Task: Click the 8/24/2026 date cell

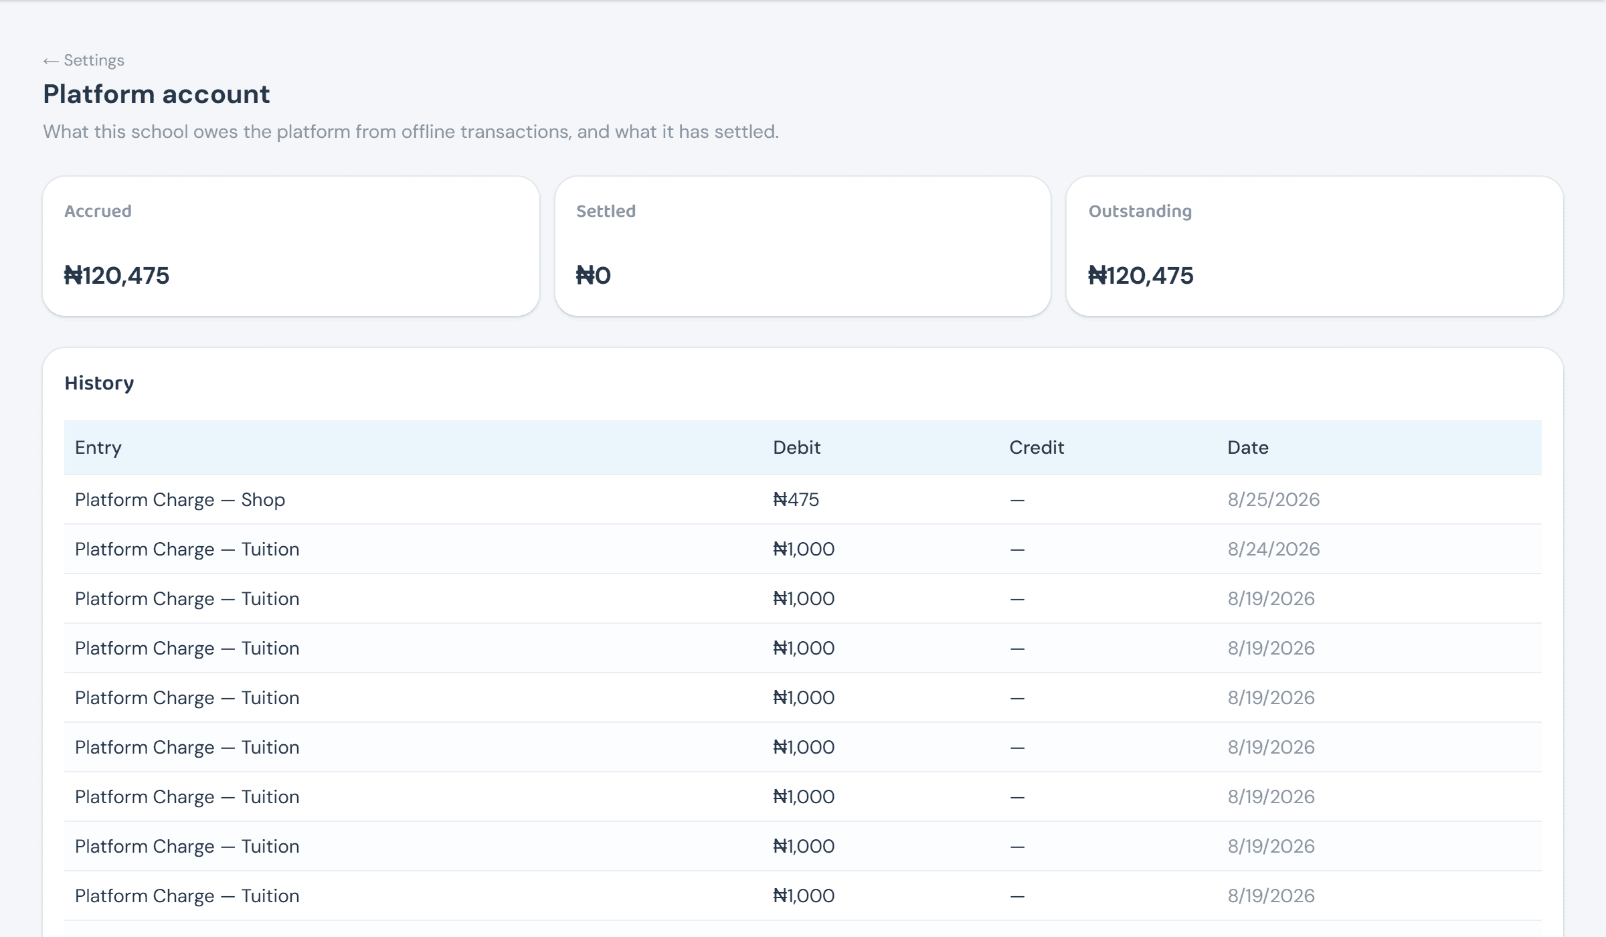Action: (x=1273, y=549)
